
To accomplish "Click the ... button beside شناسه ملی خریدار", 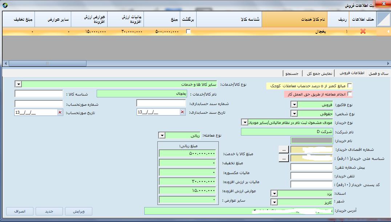I will (x=283, y=158).
